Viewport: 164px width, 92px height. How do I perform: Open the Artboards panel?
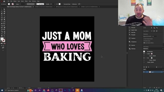(x=132, y=28)
